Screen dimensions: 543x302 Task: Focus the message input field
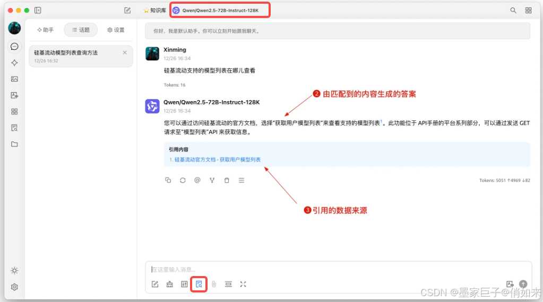[338, 270]
